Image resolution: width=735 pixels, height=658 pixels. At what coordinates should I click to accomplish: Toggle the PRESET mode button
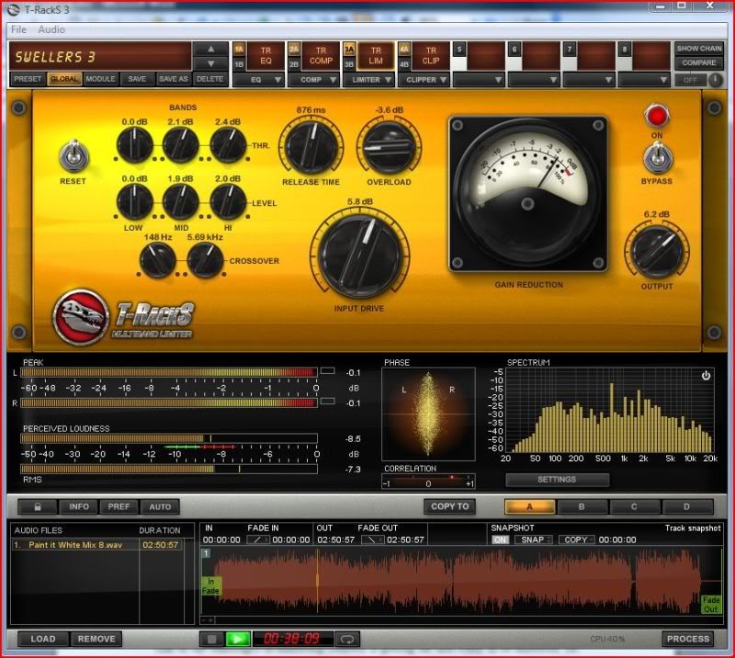pyautogui.click(x=28, y=79)
